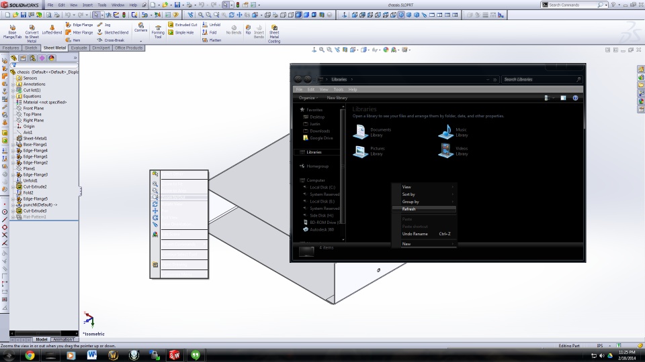645x362 pixels.
Task: Open the DisplayManager tab icon
Action: [x=52, y=58]
